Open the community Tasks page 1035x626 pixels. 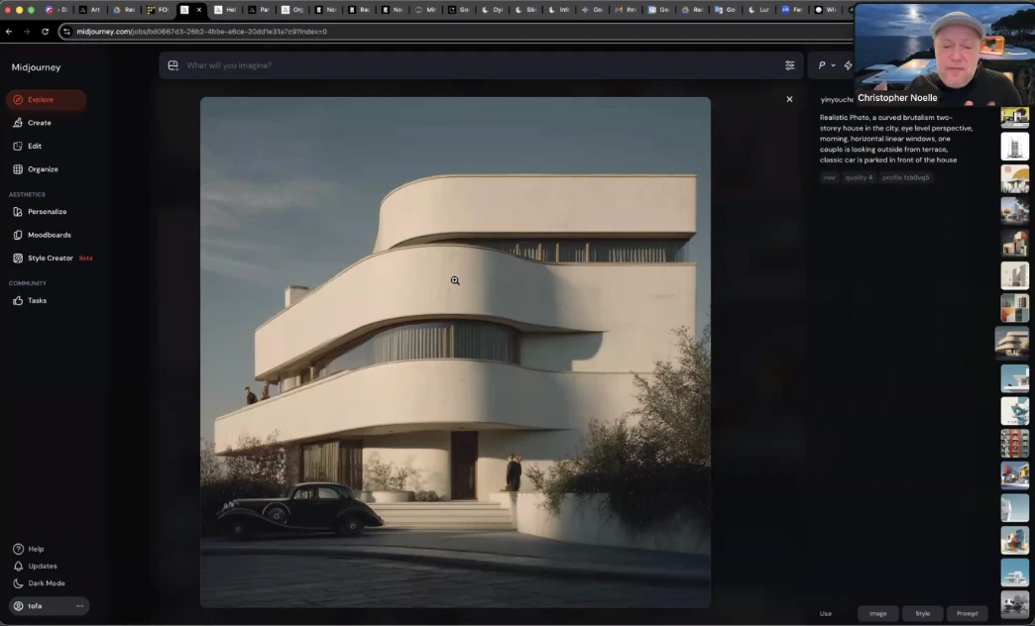[37, 301]
